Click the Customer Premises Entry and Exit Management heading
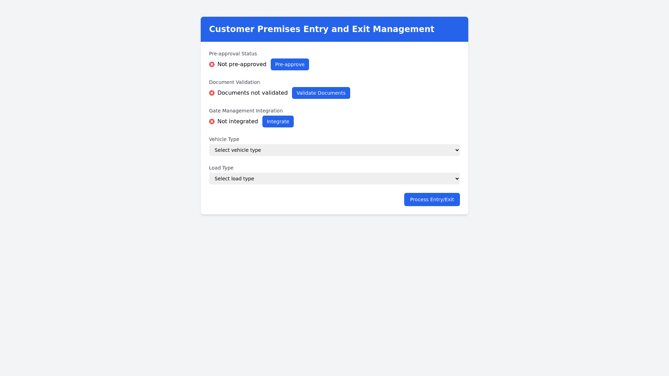Screen dimensions: 669x376 point(321,29)
